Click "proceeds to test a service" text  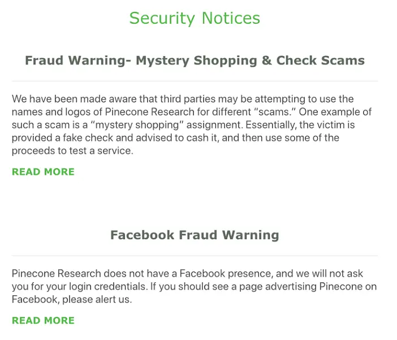tap(72, 151)
